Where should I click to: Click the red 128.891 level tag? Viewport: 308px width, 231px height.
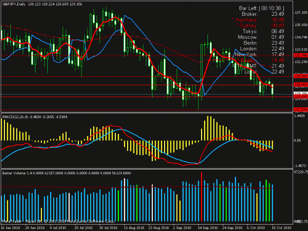[301, 97]
